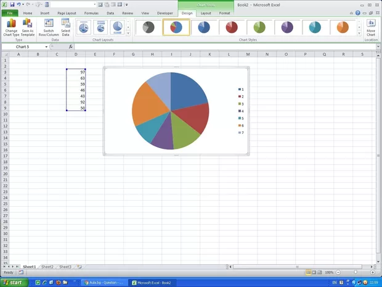The width and height of the screenshot is (382, 287).
Task: Click the Move Chart icon
Action: coord(371,27)
